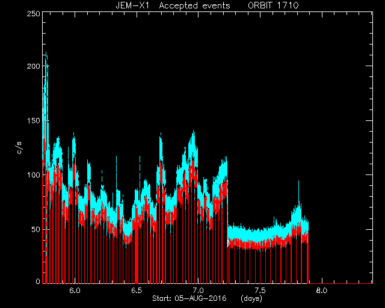385x308 pixels.
Task: Click the 'Start: 05-AUG-2016' label
Action: click(189, 298)
